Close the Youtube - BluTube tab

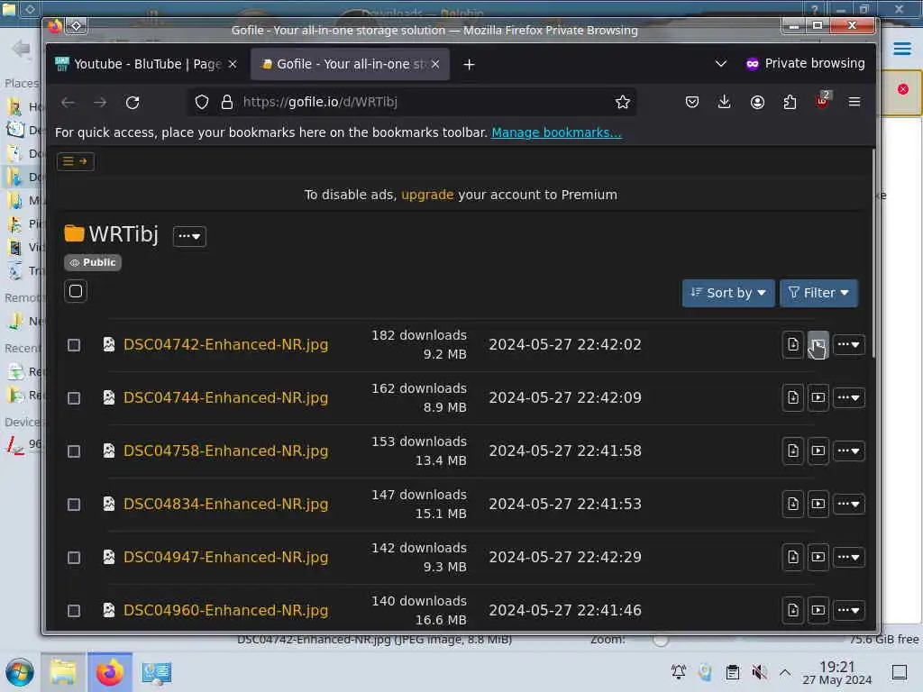click(x=233, y=64)
